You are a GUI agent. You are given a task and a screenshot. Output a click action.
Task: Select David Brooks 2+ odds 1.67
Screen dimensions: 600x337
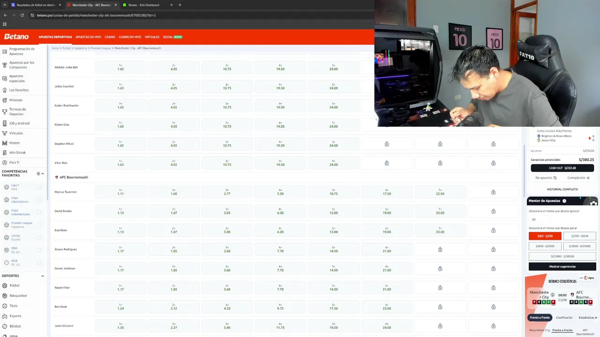pyautogui.click(x=174, y=211)
